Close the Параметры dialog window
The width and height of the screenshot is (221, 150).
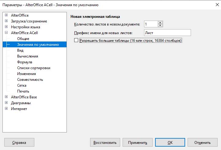point(217,5)
